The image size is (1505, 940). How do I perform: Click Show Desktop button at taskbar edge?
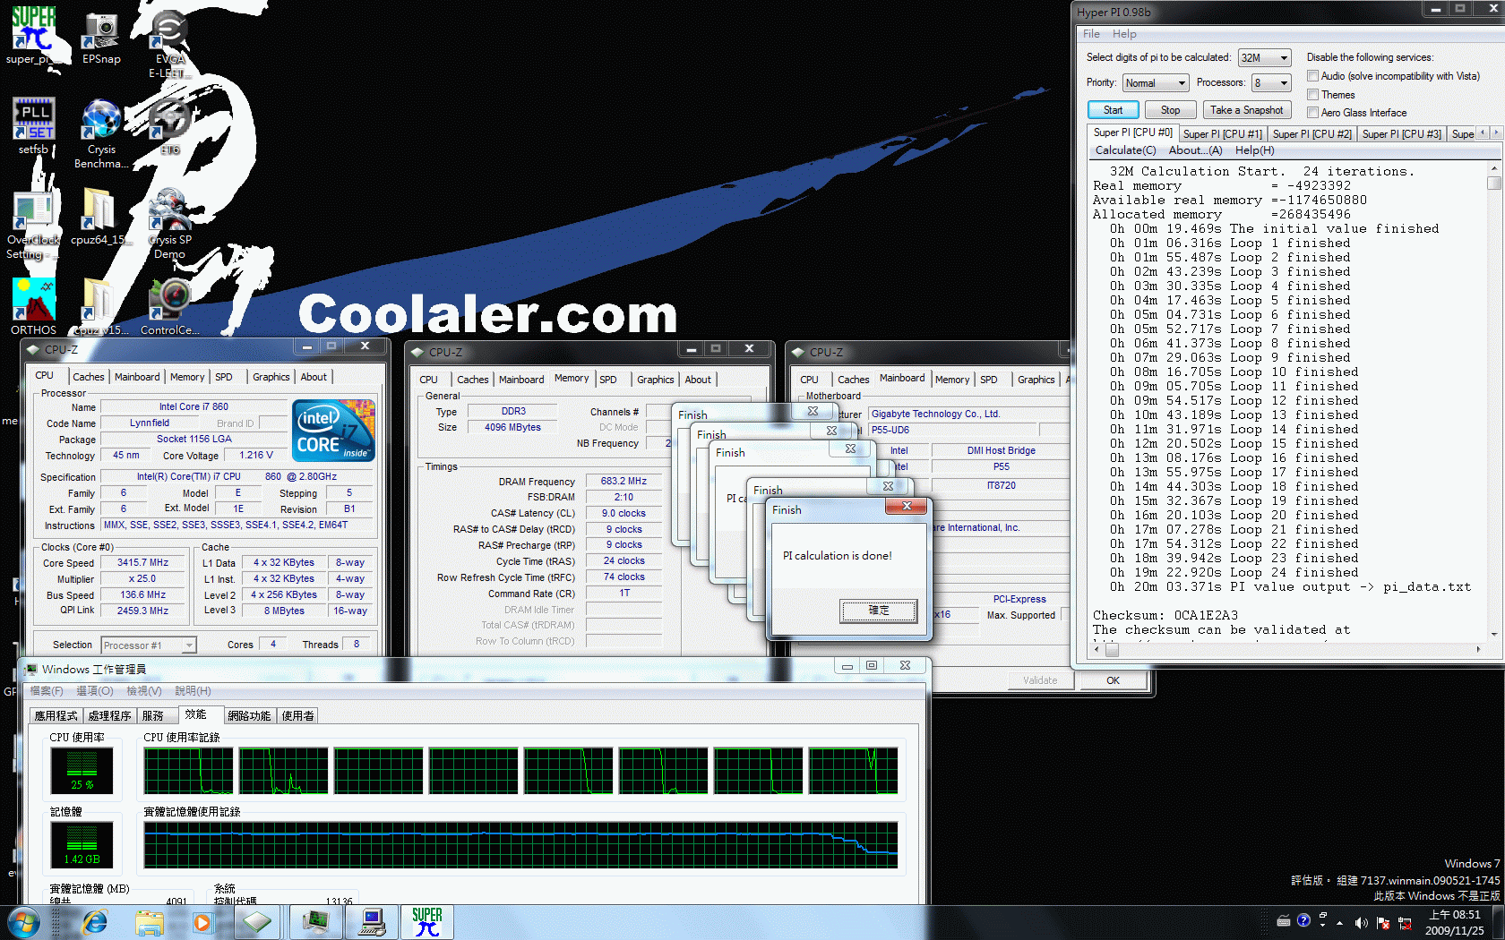(x=1498, y=922)
